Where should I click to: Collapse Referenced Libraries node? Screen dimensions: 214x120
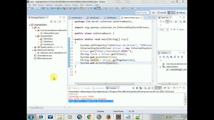(33, 50)
